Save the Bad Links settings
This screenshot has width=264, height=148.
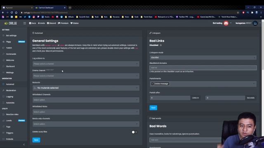(153, 108)
